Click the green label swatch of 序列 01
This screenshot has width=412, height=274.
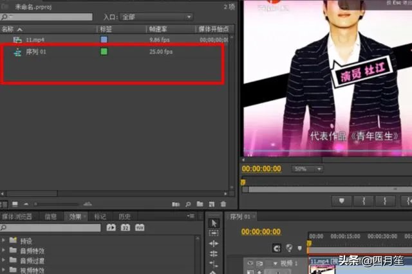[x=104, y=51]
